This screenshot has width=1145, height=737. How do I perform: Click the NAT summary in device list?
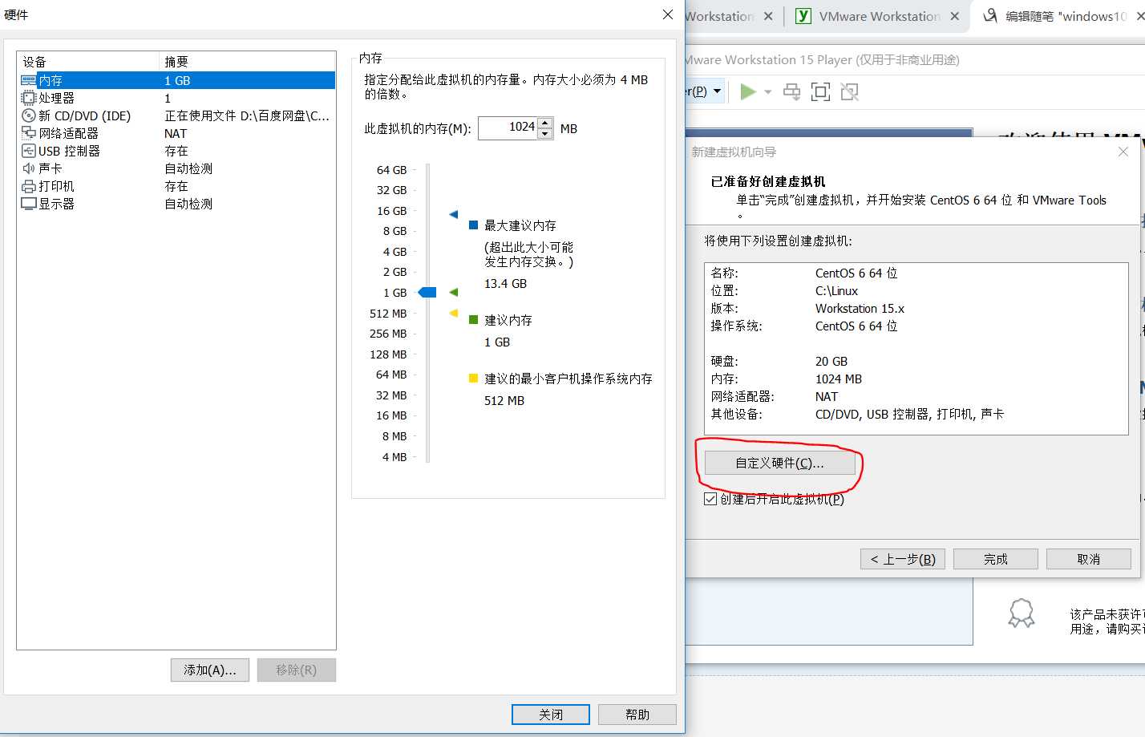[x=176, y=133]
